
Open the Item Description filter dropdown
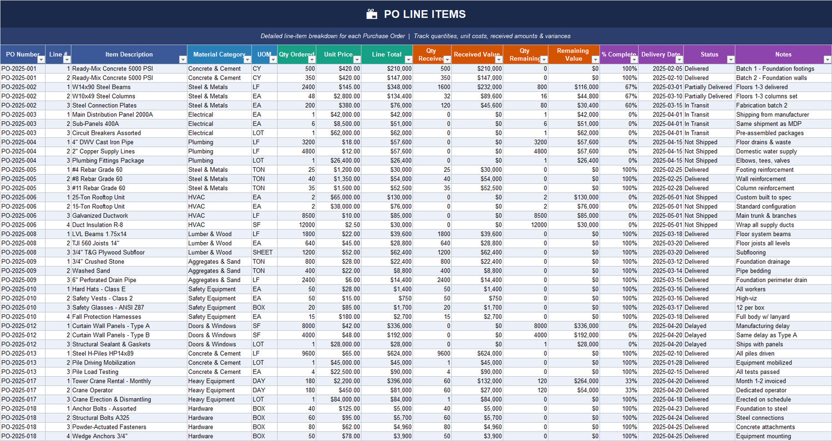click(183, 59)
